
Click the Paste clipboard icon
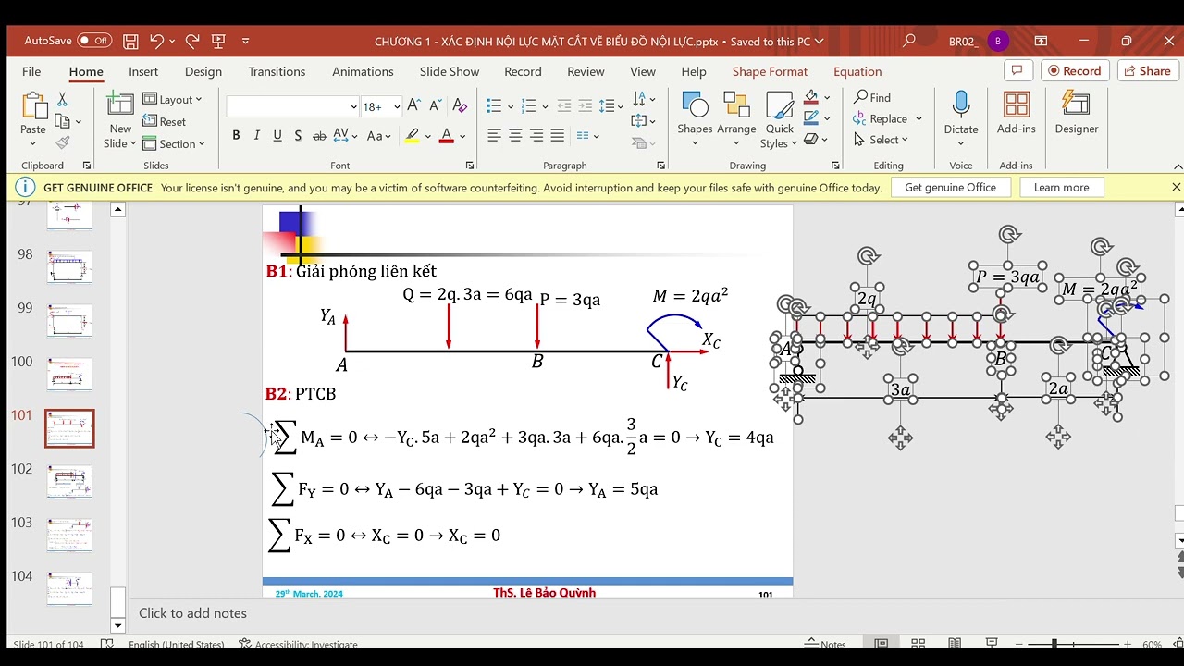[33, 105]
